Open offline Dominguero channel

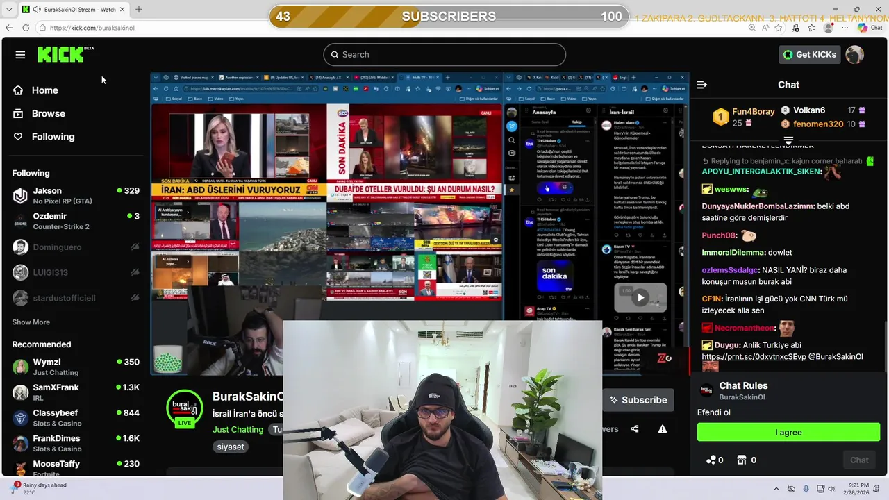point(76,247)
